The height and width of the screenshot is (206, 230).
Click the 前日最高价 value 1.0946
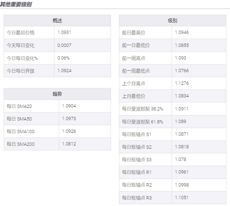182,32
